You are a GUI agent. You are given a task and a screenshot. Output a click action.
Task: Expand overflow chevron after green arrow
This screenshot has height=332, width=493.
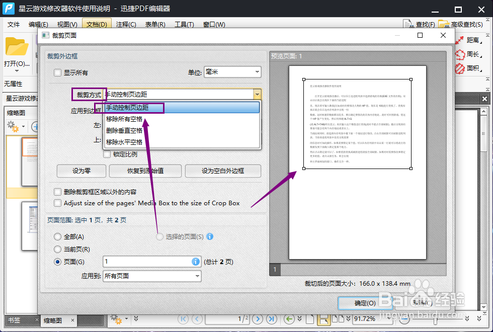299,319
